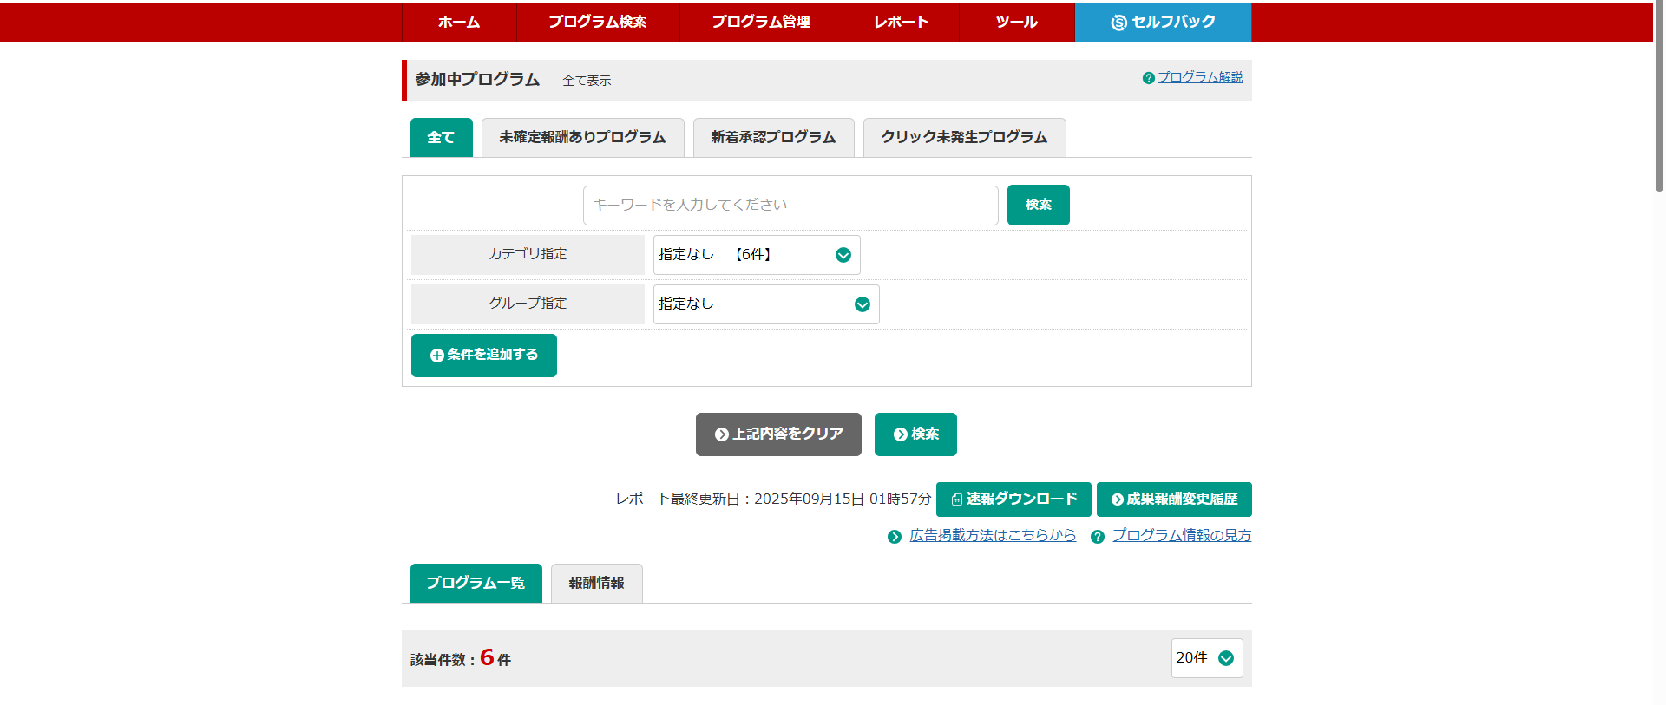The width and height of the screenshot is (1666, 705).
Task: Select the 報酬情報 tab
Action: [x=596, y=583]
